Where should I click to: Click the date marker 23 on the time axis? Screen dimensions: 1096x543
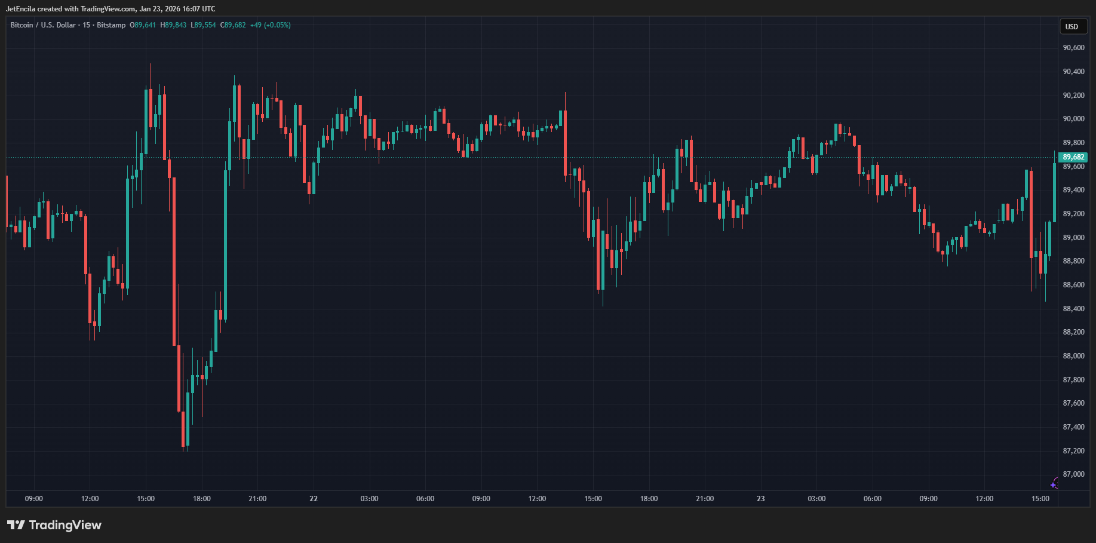tap(760, 499)
